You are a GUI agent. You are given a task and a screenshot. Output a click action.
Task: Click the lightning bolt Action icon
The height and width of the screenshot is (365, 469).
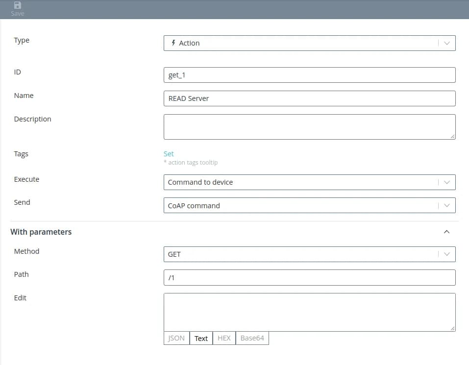point(173,43)
